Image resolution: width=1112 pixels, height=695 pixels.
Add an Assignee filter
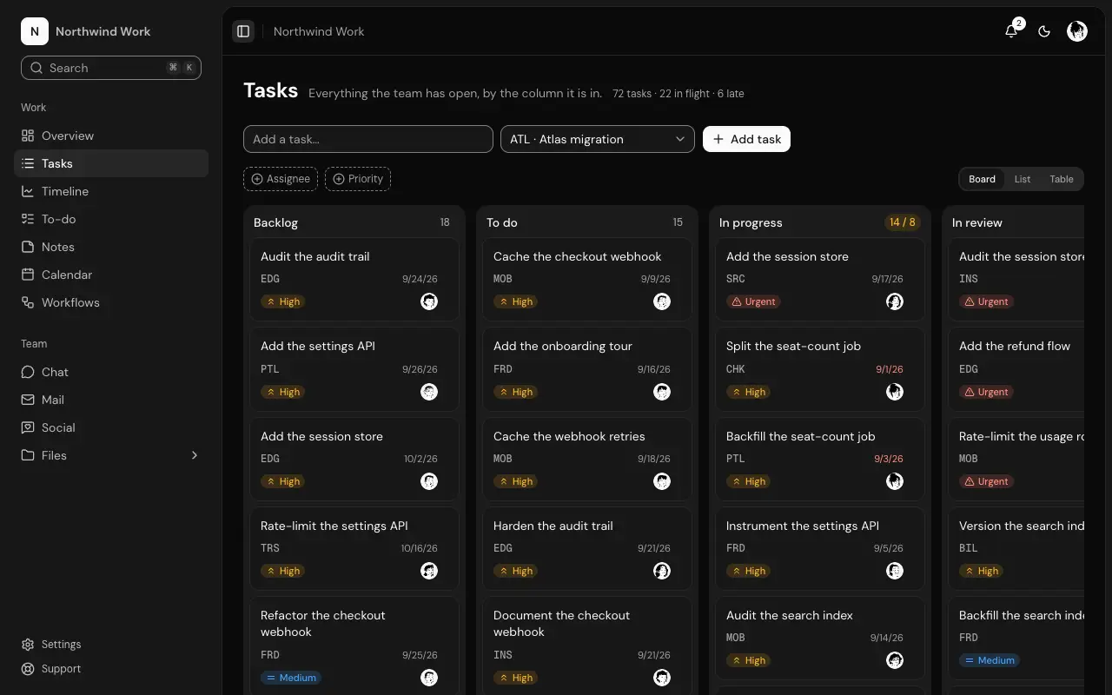(281, 179)
